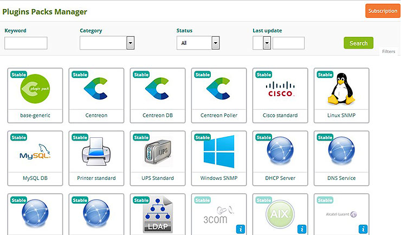Click the orange Subscription button

(x=383, y=11)
